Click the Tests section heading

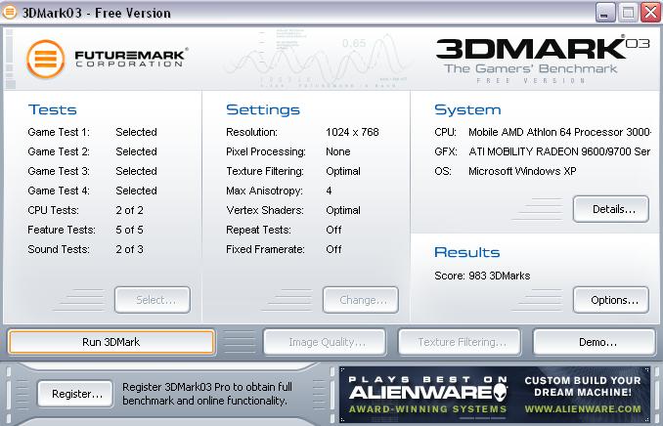click(x=53, y=109)
